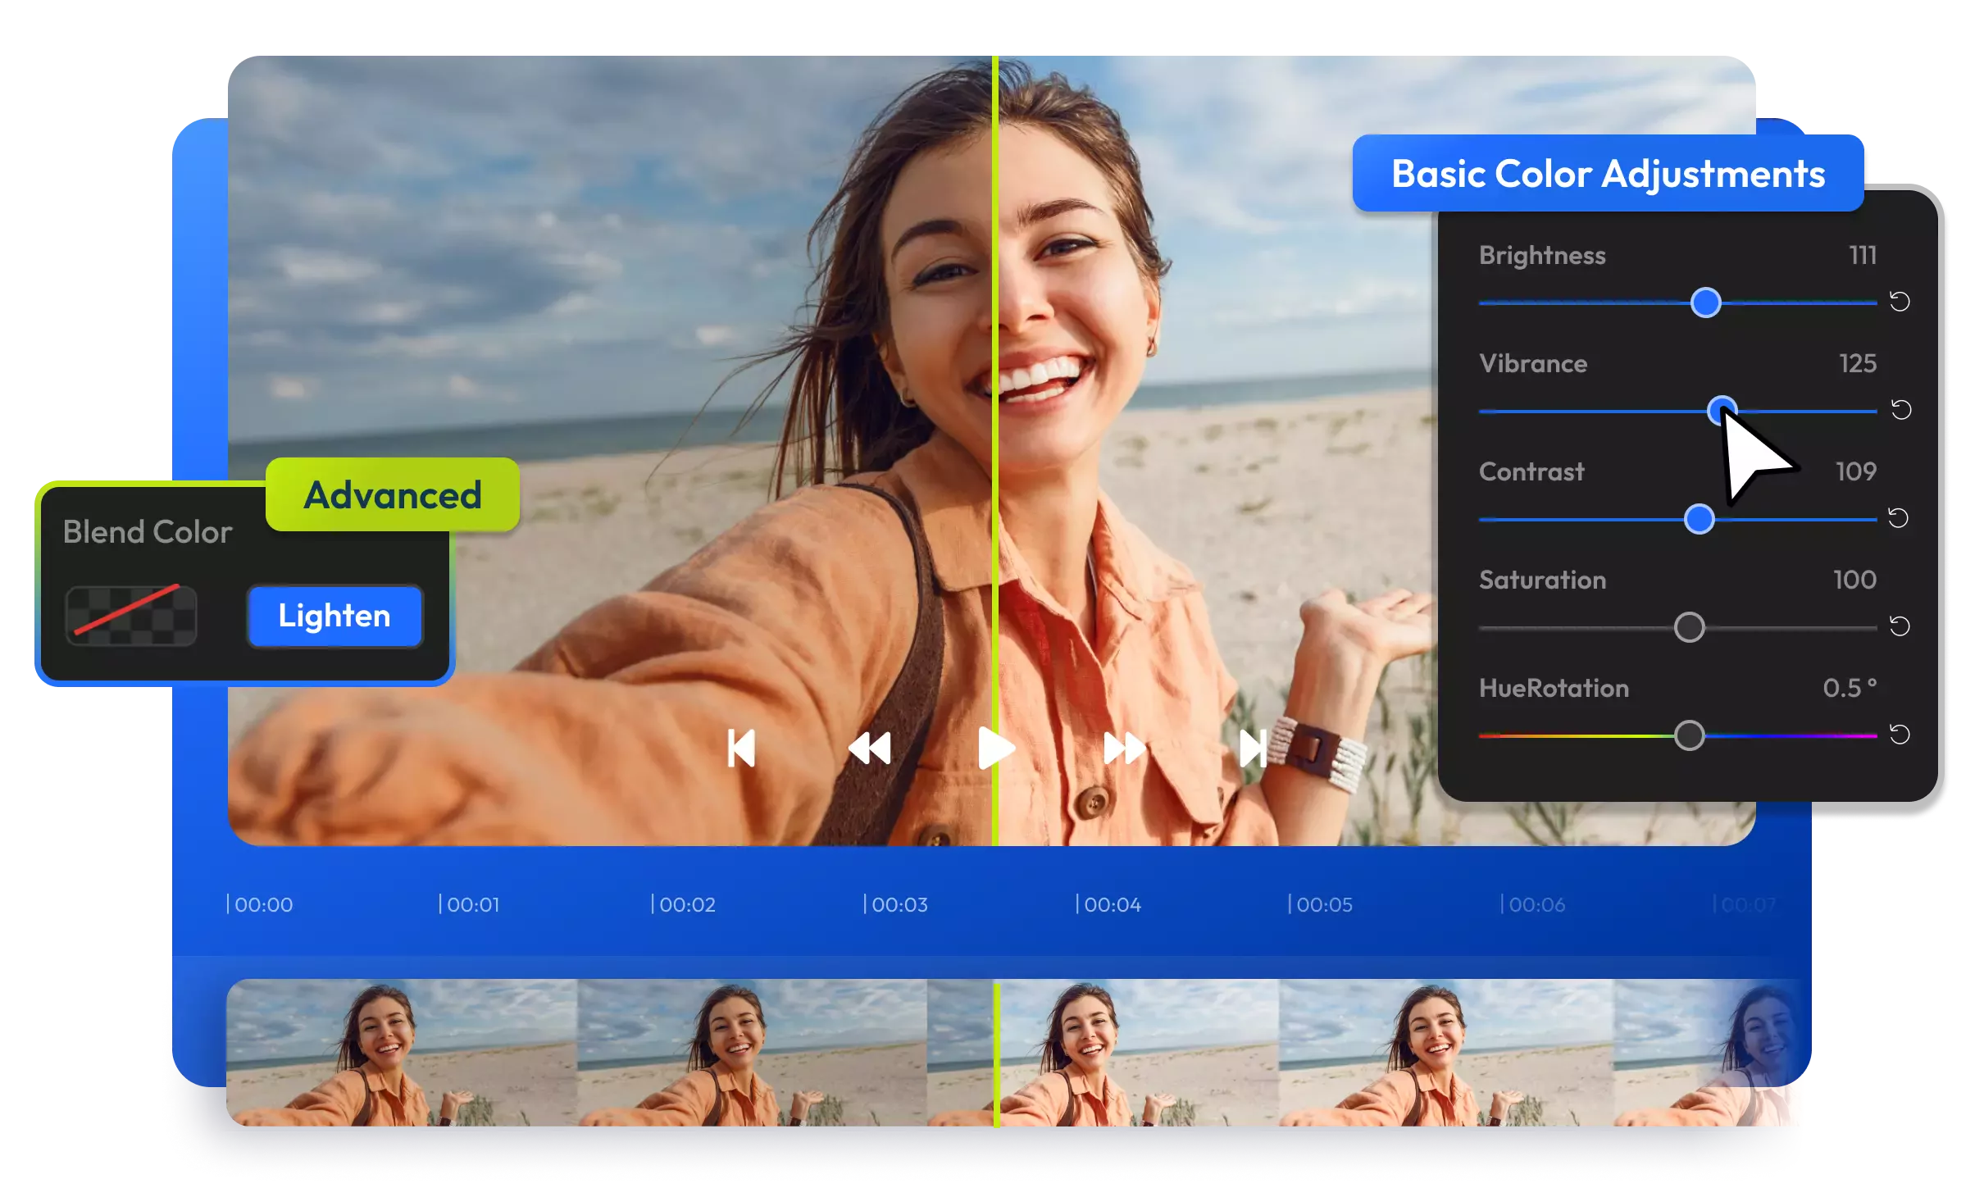Click the HueRotation rainbow slider knob
The image size is (1984, 1197).
point(1689,735)
